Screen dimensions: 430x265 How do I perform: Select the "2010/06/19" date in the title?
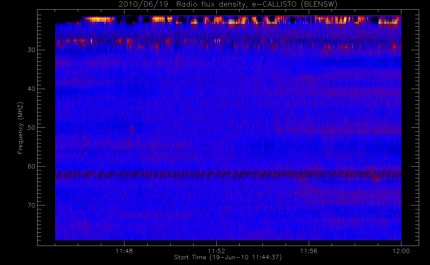[x=143, y=5]
